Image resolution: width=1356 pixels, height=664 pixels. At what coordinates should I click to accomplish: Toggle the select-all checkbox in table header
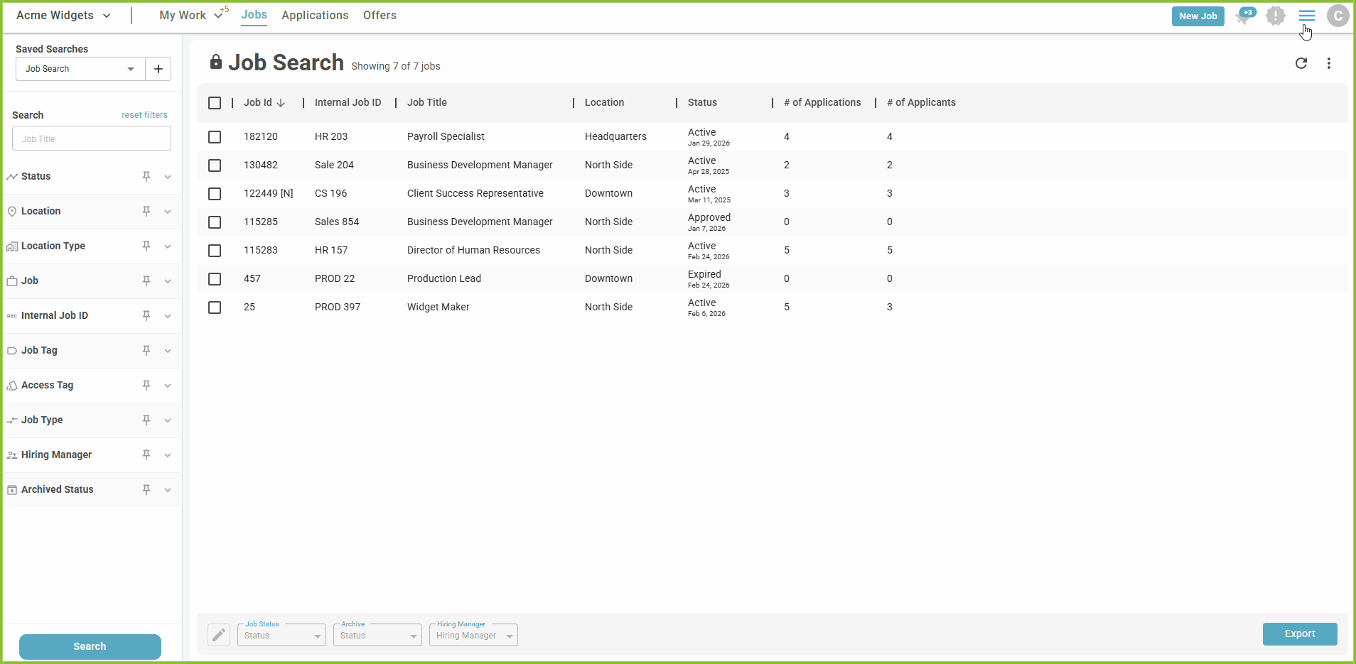pos(215,103)
